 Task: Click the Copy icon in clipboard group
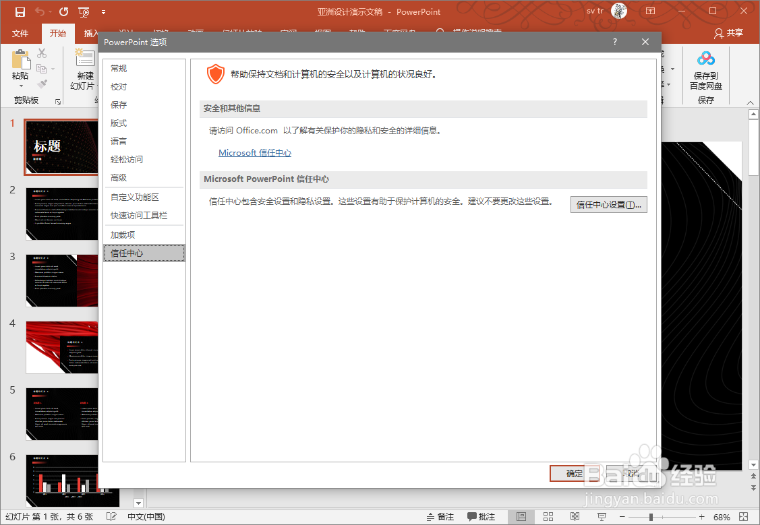(x=42, y=69)
